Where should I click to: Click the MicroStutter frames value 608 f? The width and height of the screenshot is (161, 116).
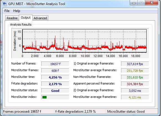[x=55, y=71]
